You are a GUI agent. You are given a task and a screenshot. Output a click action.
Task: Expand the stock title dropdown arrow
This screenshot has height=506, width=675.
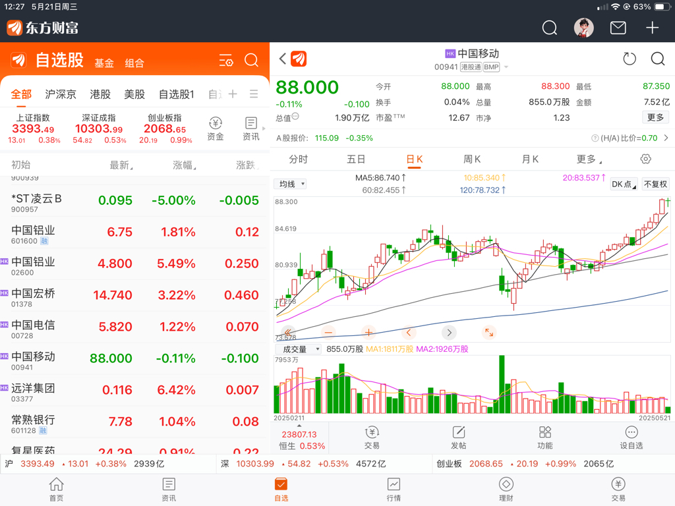coord(506,67)
